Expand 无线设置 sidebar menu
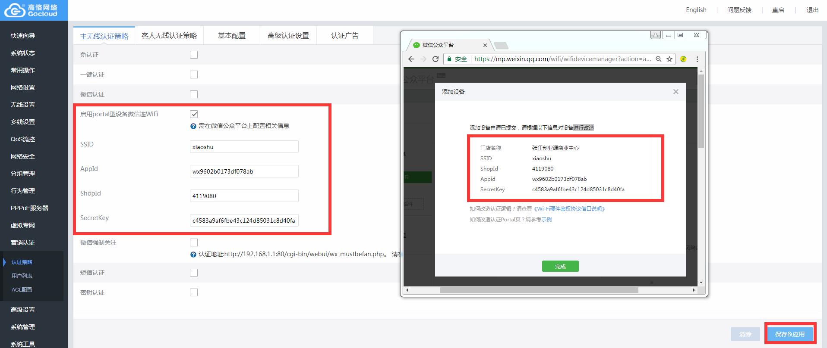The width and height of the screenshot is (827, 348). tap(23, 105)
